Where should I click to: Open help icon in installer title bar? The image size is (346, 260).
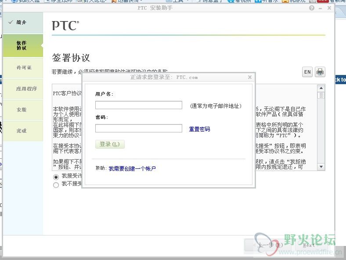point(312,8)
